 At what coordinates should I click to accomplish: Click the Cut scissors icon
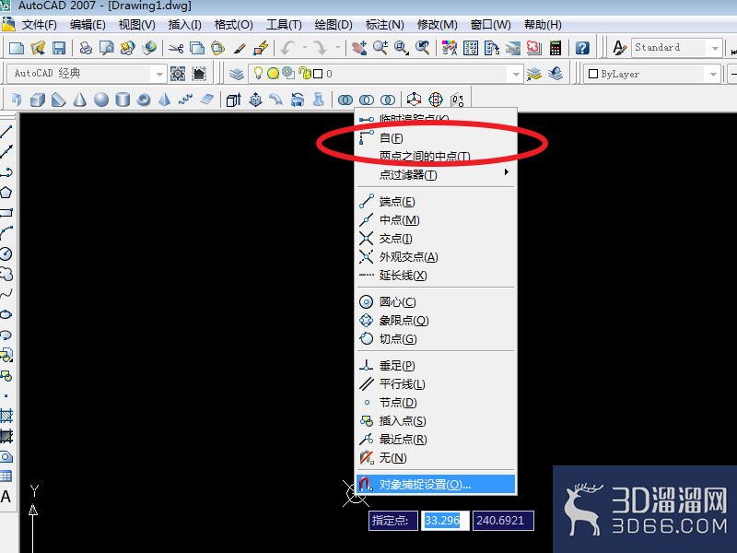[176, 48]
